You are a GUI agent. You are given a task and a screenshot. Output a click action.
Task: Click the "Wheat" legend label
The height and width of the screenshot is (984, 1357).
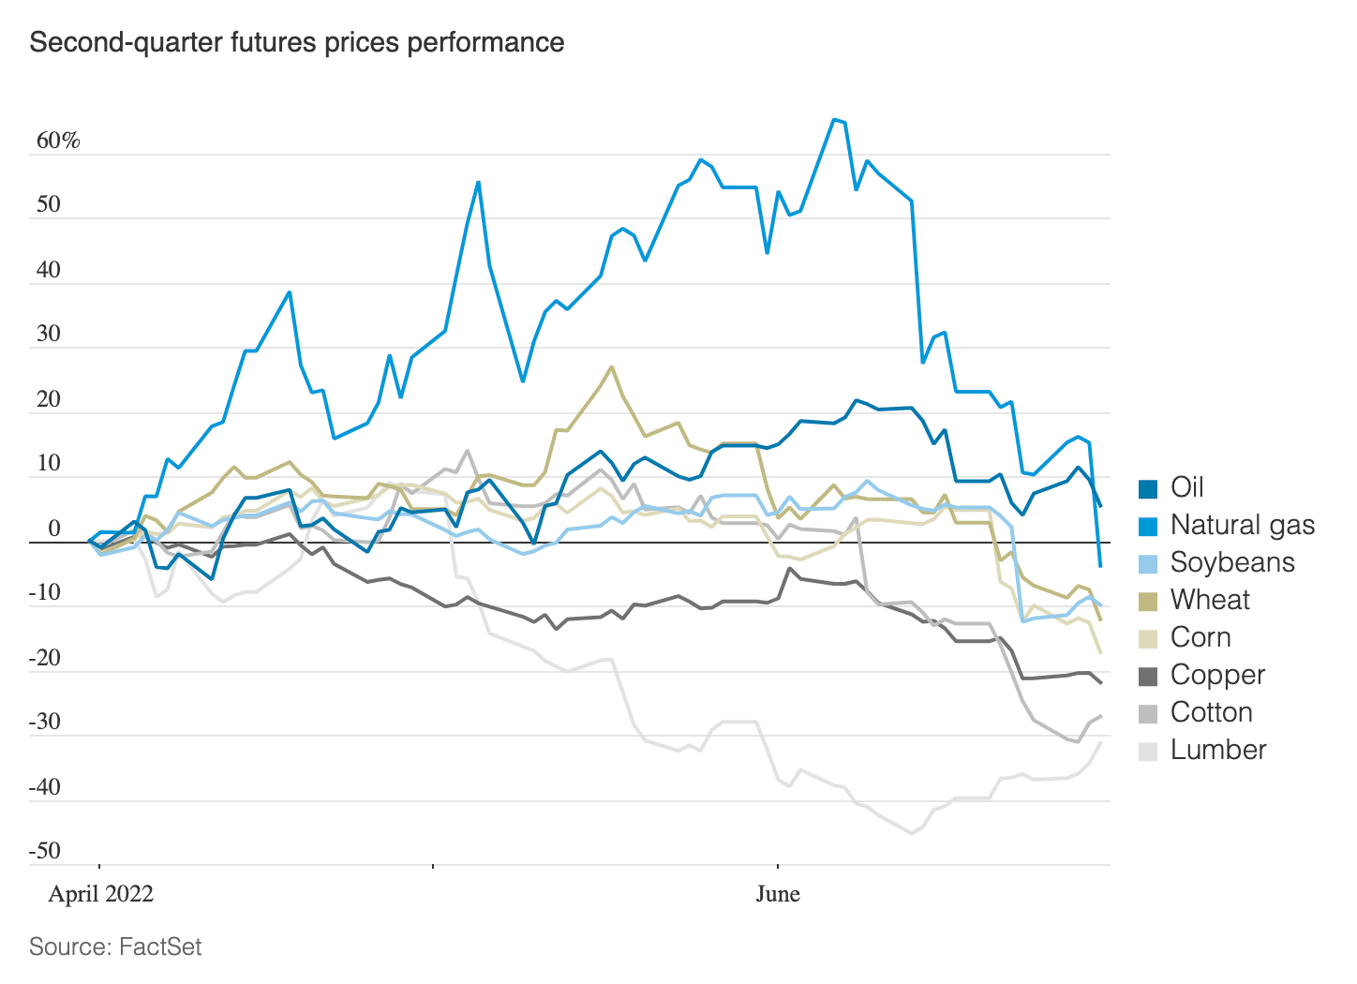(1210, 600)
